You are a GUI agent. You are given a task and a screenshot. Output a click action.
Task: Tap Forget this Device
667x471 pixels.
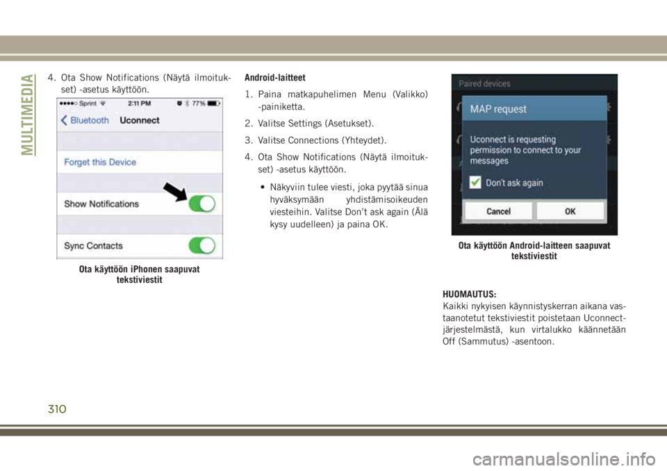(100, 162)
